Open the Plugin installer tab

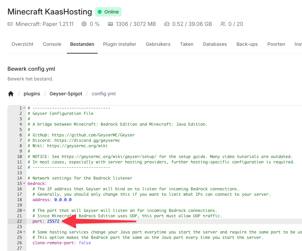tap(120, 44)
